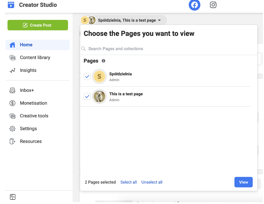Open the Insights panel
264x204 pixels.
point(28,70)
